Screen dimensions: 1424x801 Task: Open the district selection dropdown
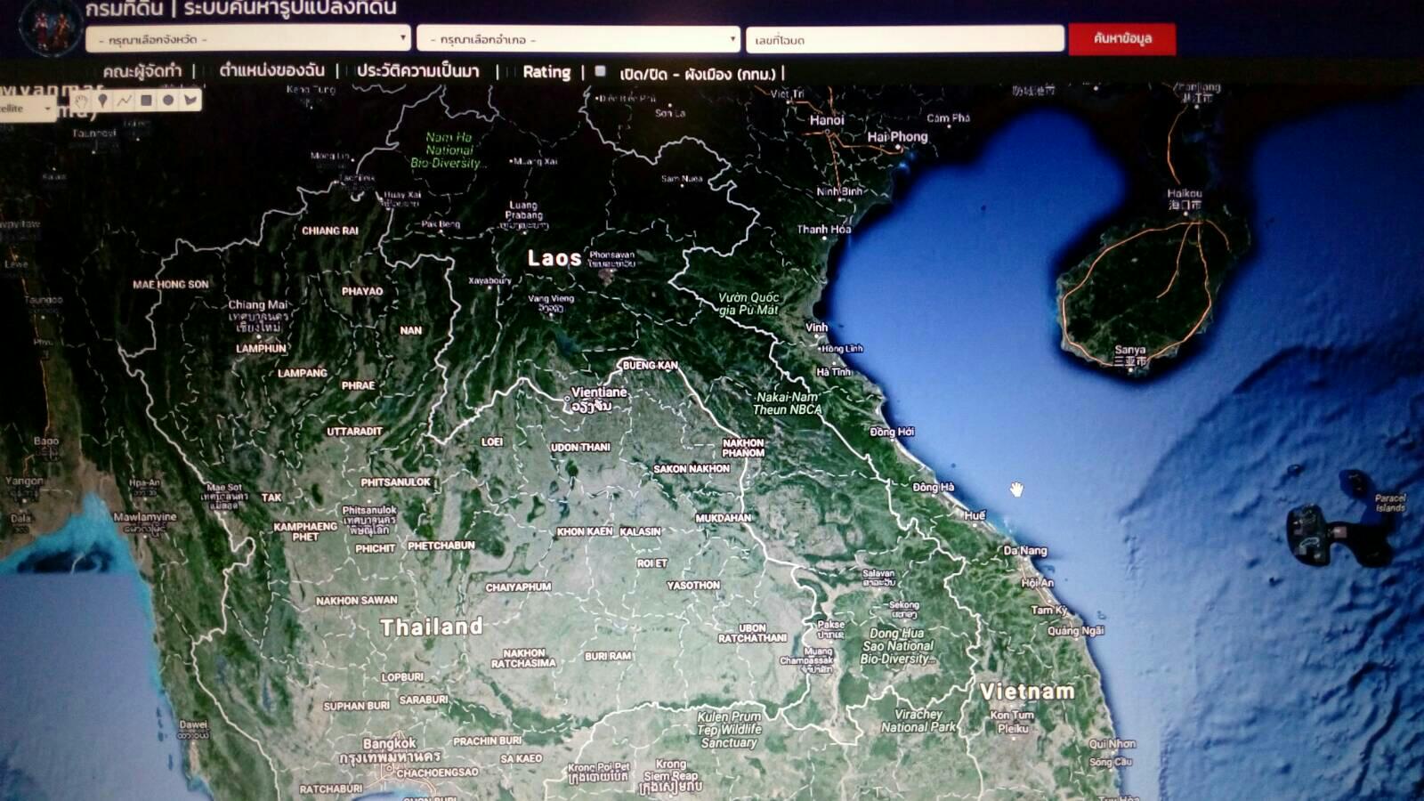coord(578,39)
